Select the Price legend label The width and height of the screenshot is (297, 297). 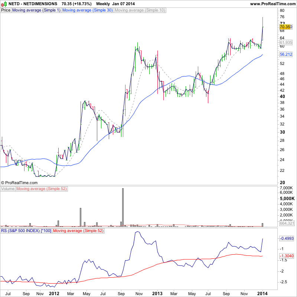tap(6, 10)
